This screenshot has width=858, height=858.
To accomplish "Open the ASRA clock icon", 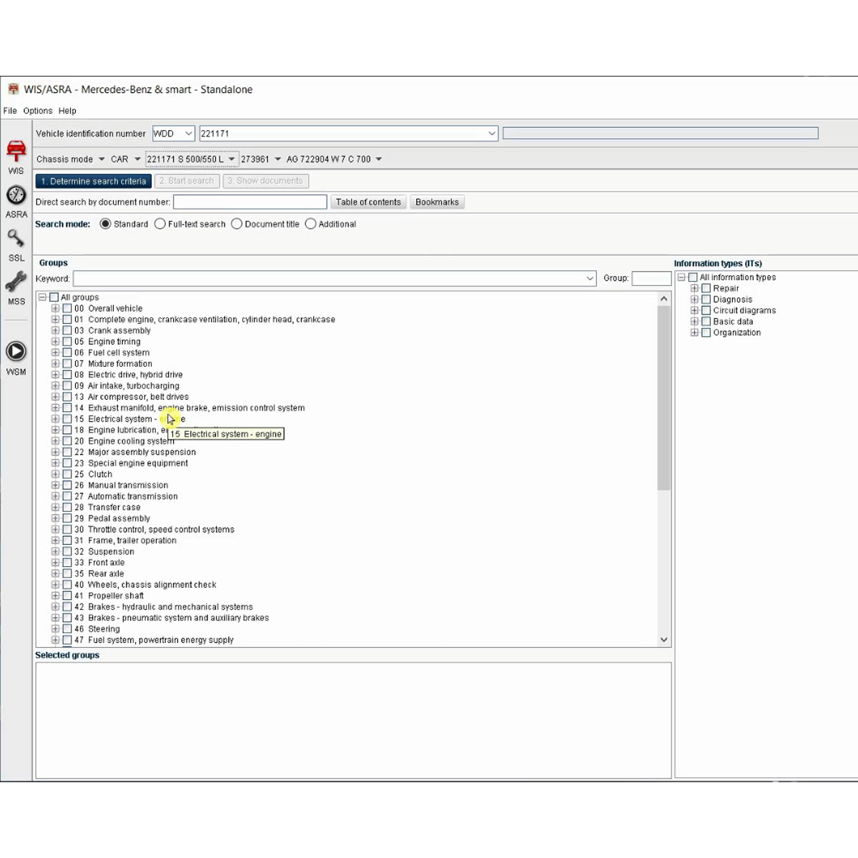I will tap(16, 195).
